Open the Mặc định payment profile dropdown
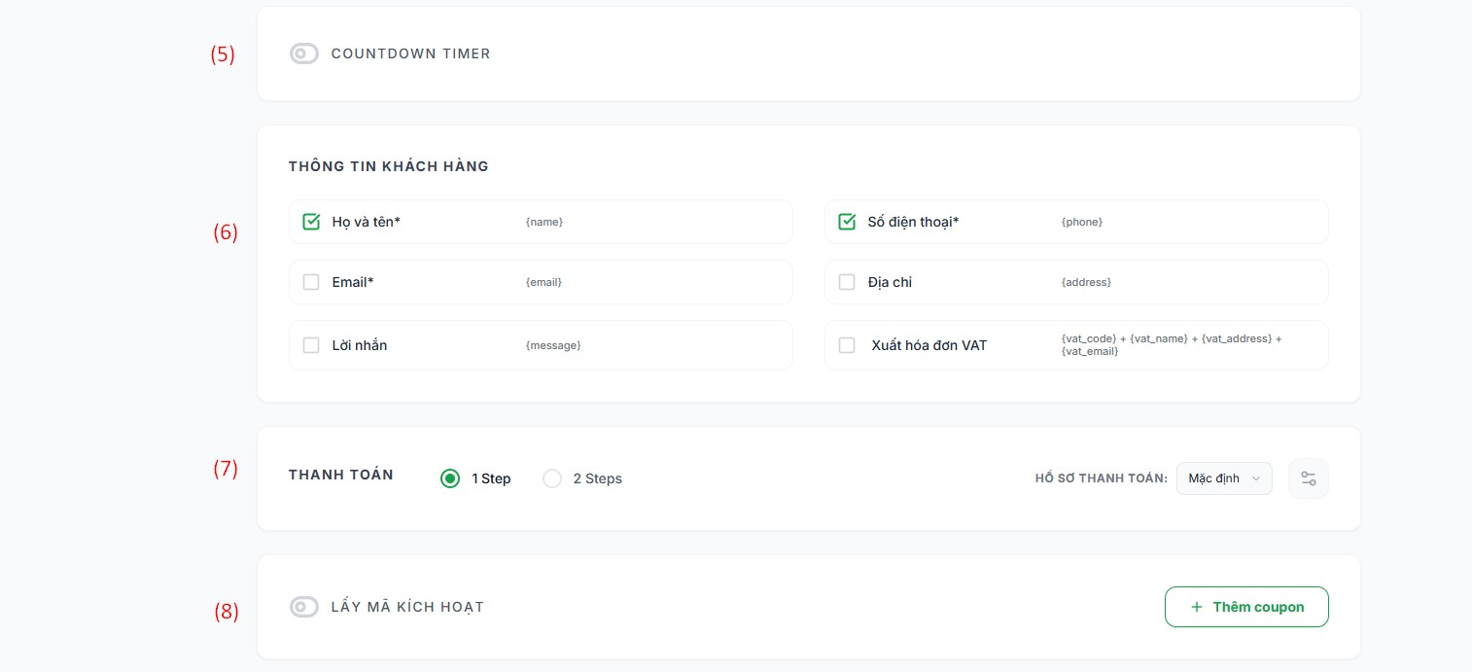 pos(1224,478)
